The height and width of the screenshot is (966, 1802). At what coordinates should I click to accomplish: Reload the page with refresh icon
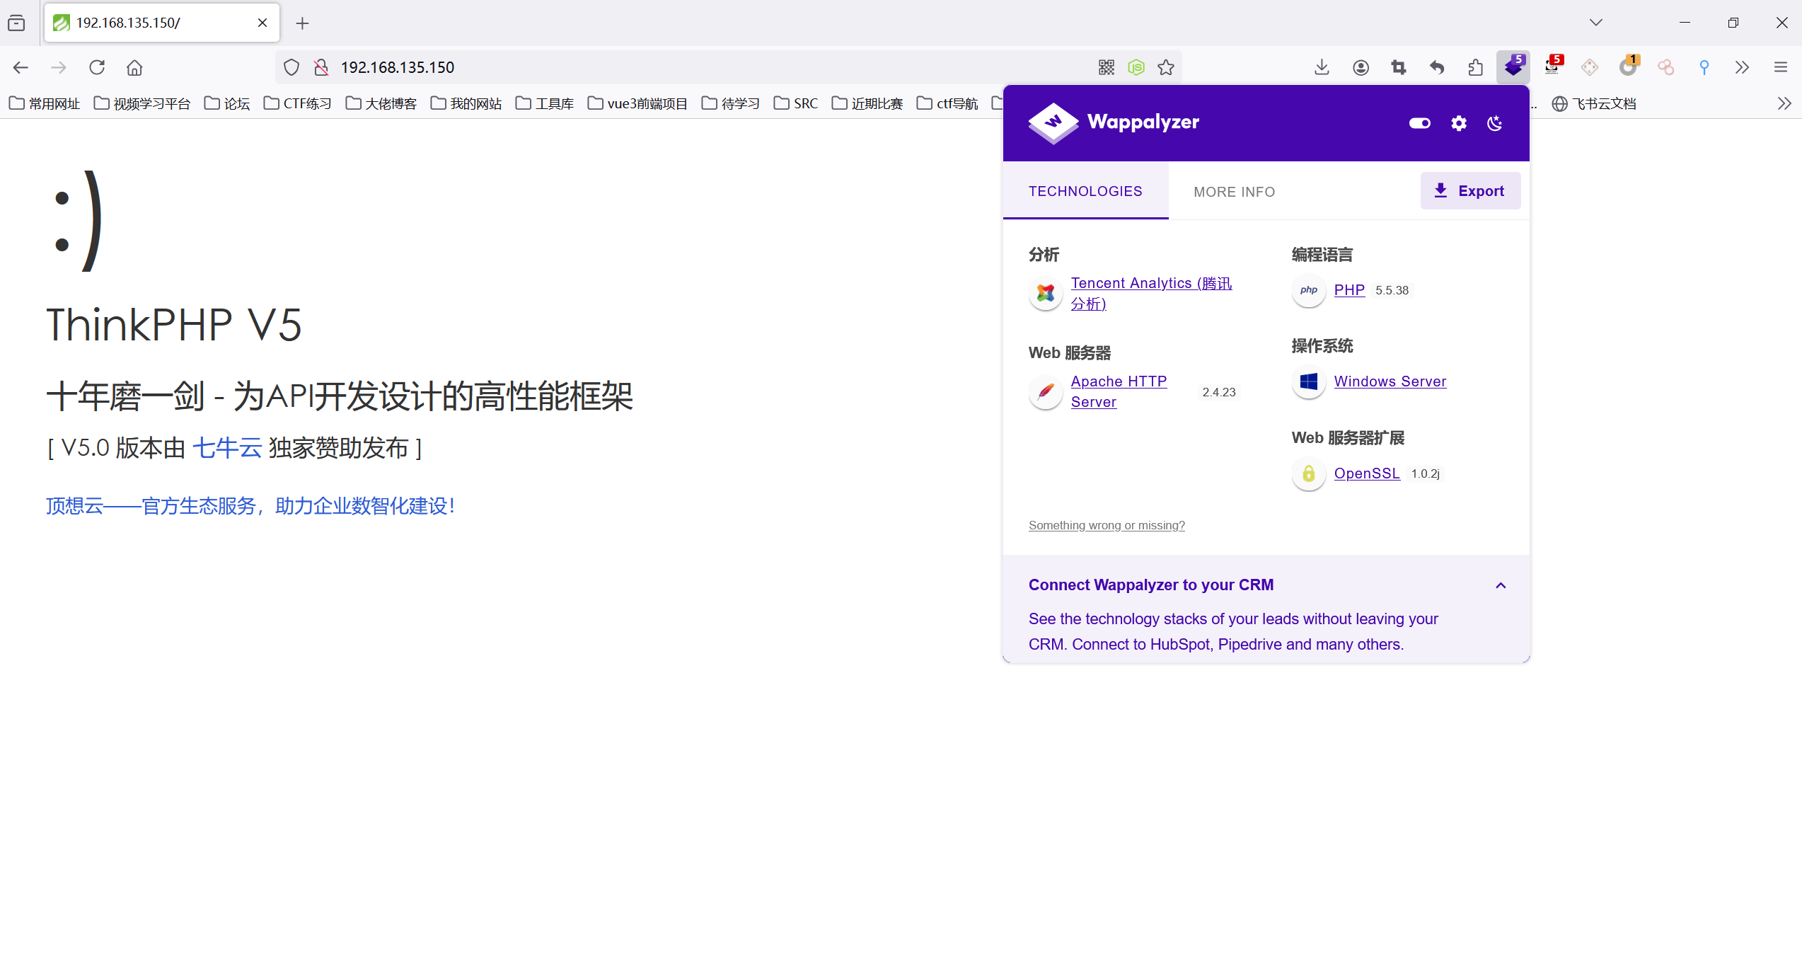97,67
